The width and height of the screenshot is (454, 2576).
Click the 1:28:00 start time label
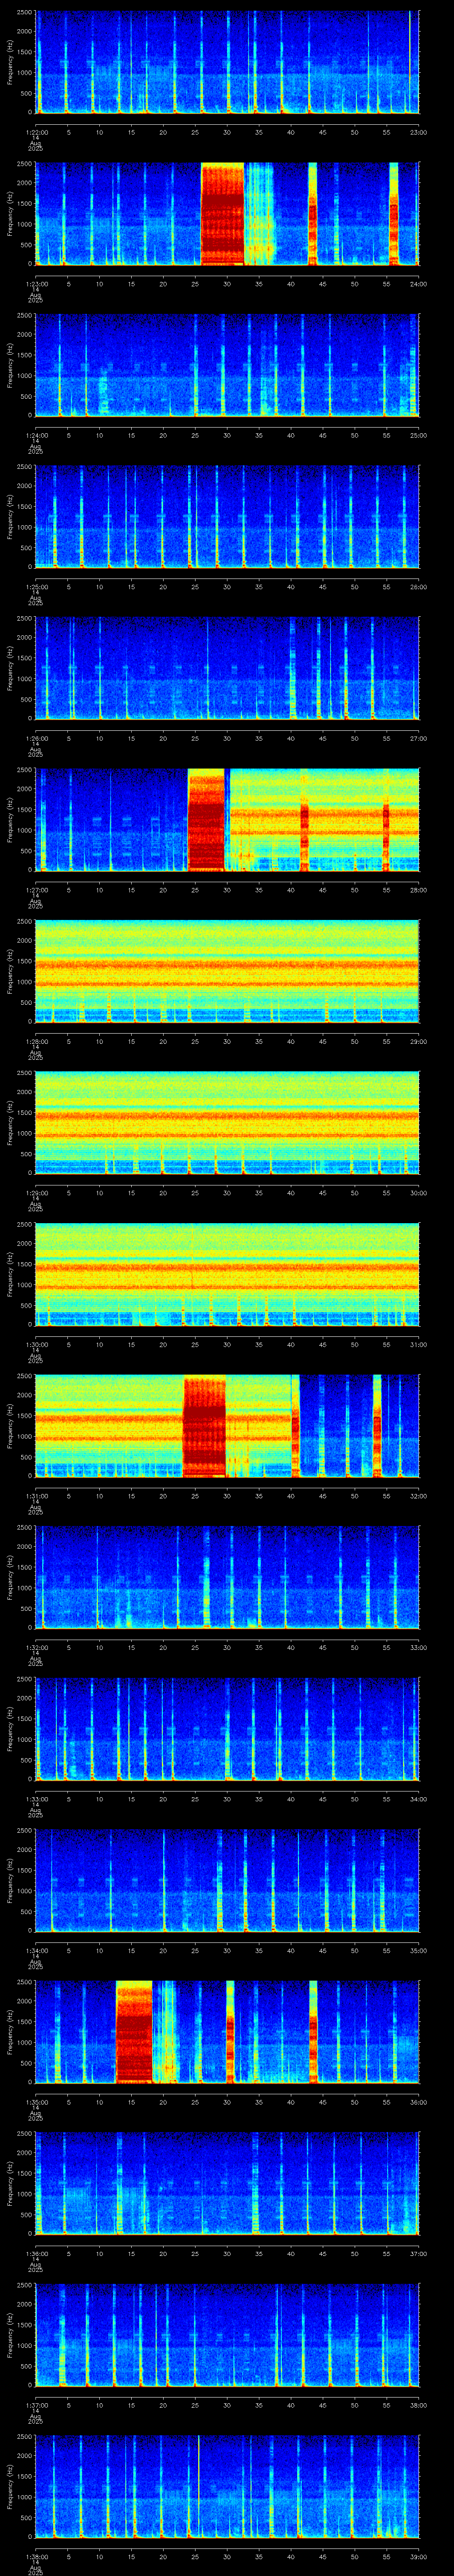[x=36, y=1042]
